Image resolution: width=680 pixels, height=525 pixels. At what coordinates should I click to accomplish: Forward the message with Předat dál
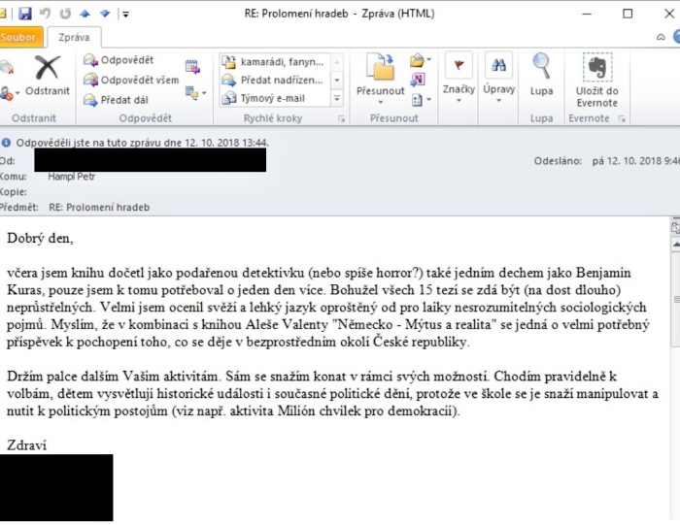[119, 99]
